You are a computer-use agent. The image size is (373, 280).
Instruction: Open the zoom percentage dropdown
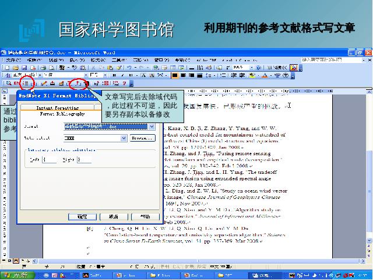coord(252,68)
